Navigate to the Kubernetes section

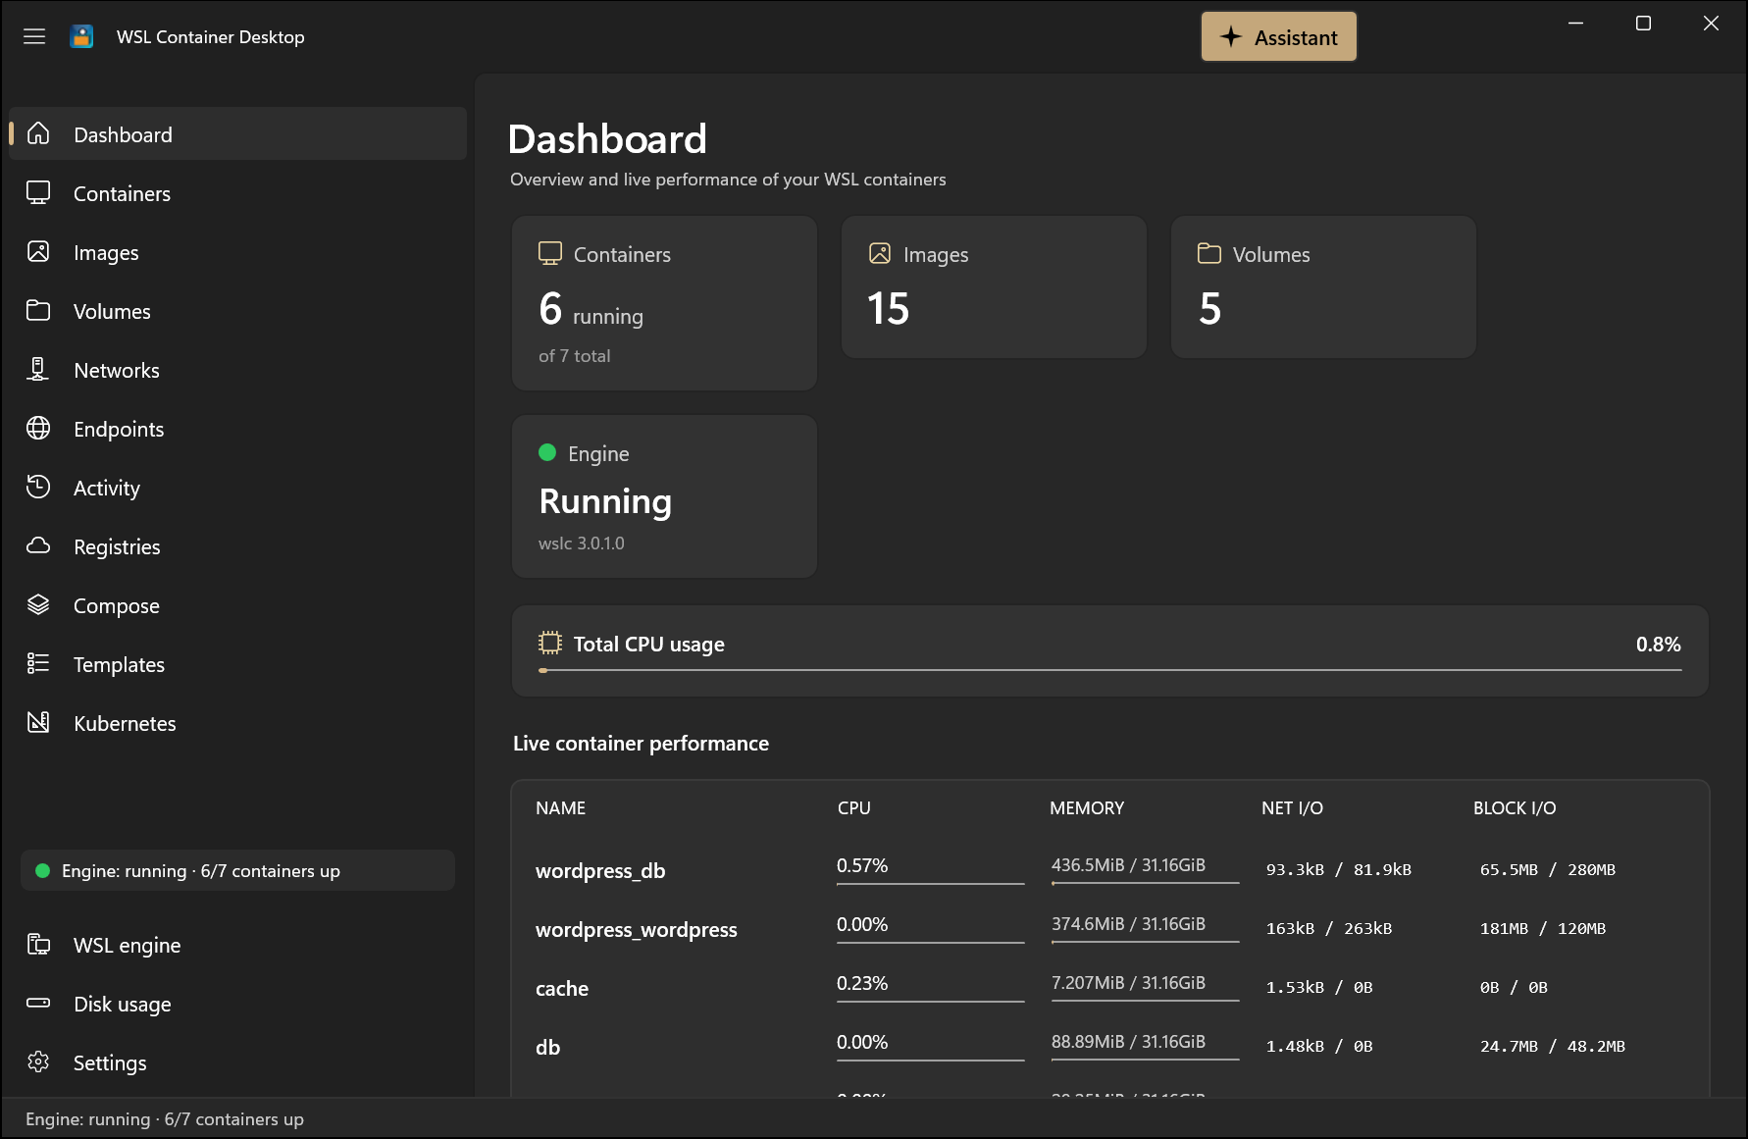[x=237, y=723]
